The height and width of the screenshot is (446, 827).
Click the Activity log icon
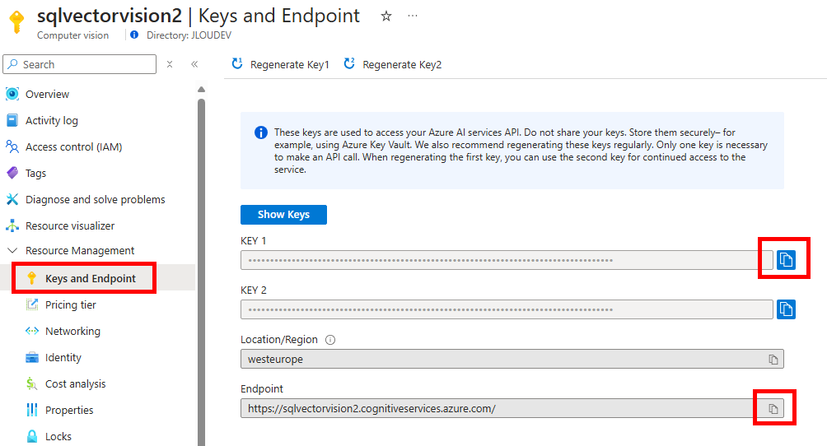(x=12, y=120)
